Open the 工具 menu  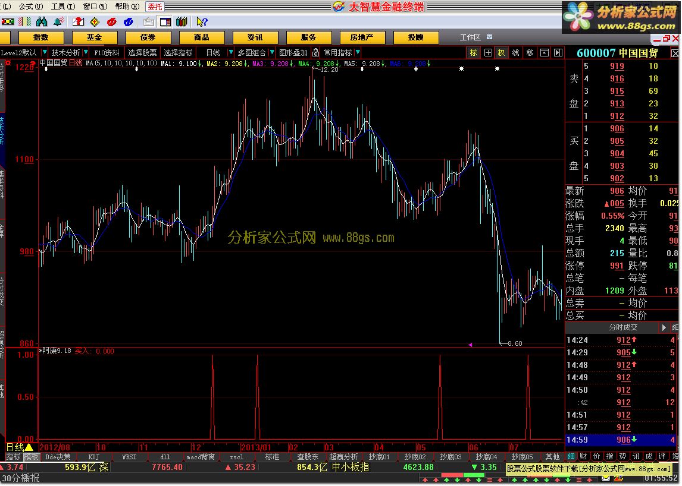[62, 7]
